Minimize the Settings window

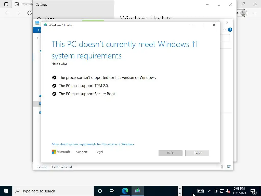tap(207, 5)
